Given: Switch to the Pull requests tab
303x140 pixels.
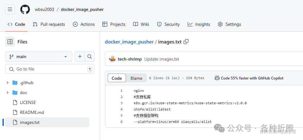Looking at the screenshot, I should point(49,24).
